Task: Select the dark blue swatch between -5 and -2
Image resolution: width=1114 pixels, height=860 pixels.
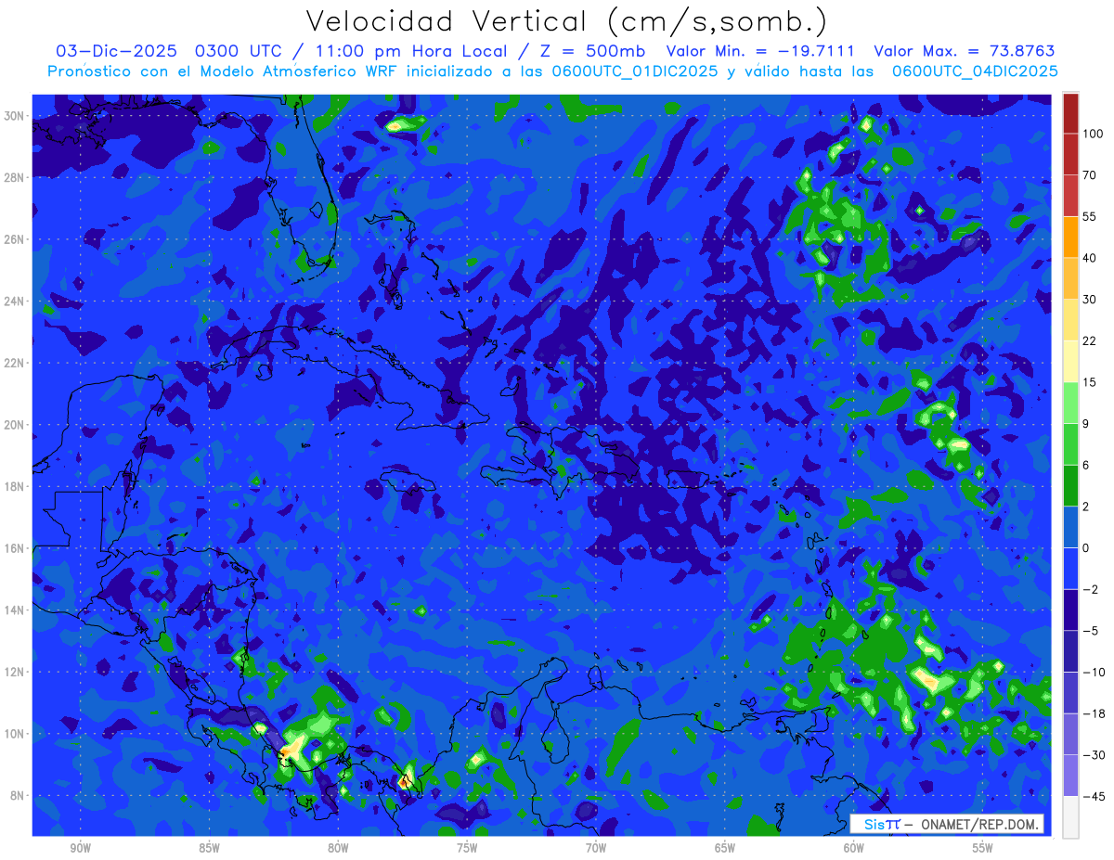Action: 1070,610
